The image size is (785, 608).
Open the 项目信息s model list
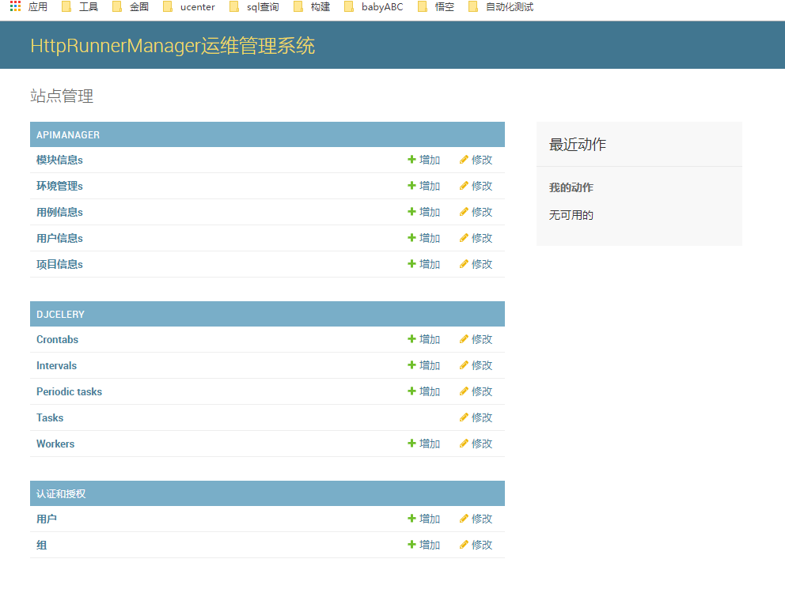point(59,264)
